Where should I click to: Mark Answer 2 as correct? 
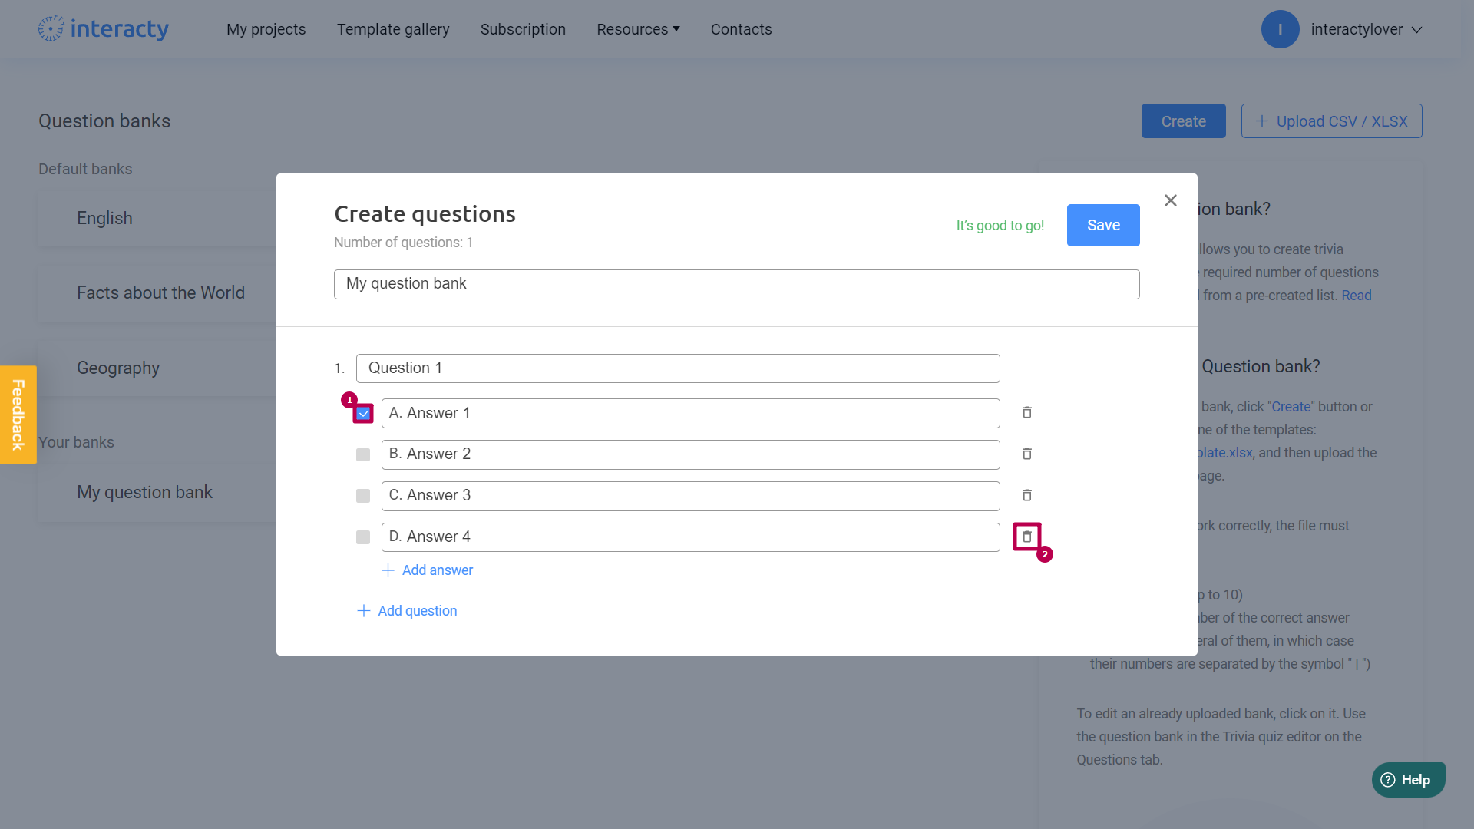363,455
